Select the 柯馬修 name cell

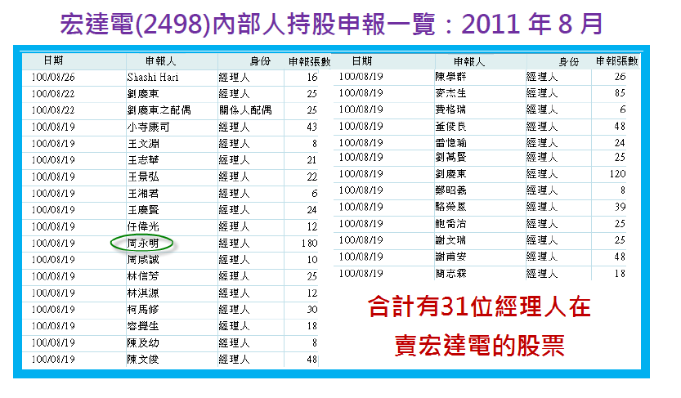(x=143, y=310)
